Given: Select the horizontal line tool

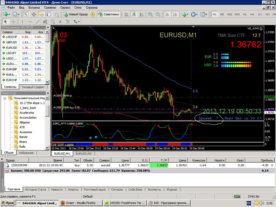Looking at the screenshot, I should pyautogui.click(x=30, y=22).
